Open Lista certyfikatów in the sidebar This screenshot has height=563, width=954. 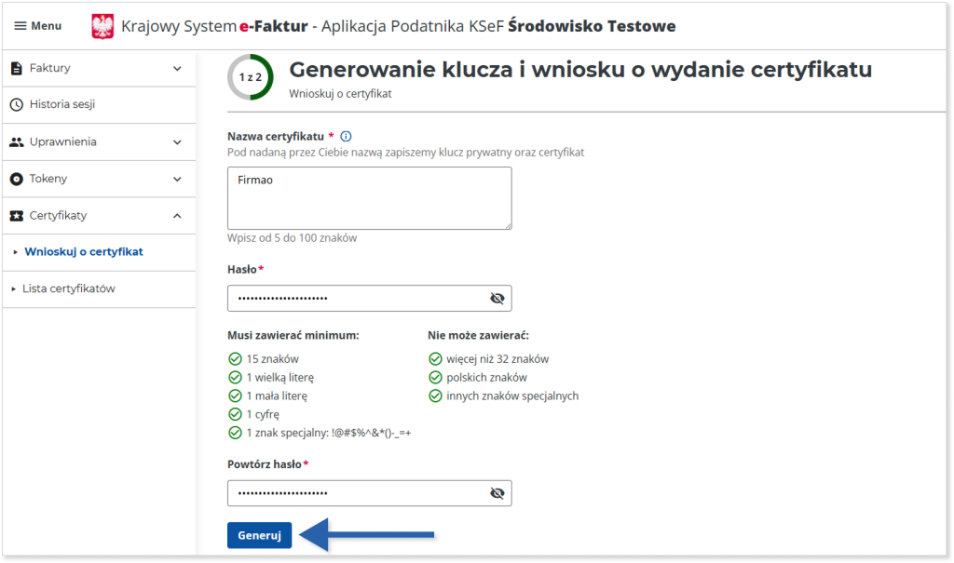tap(69, 289)
